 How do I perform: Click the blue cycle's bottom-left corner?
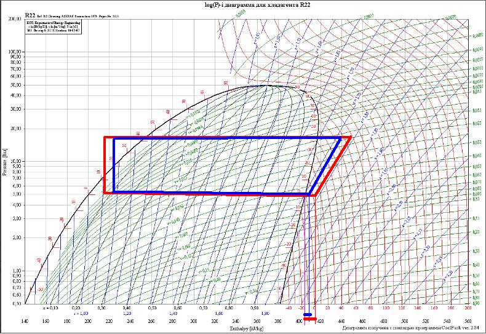(114, 193)
